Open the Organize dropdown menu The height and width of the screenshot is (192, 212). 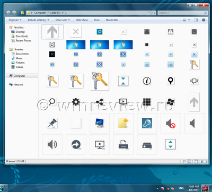15,20
